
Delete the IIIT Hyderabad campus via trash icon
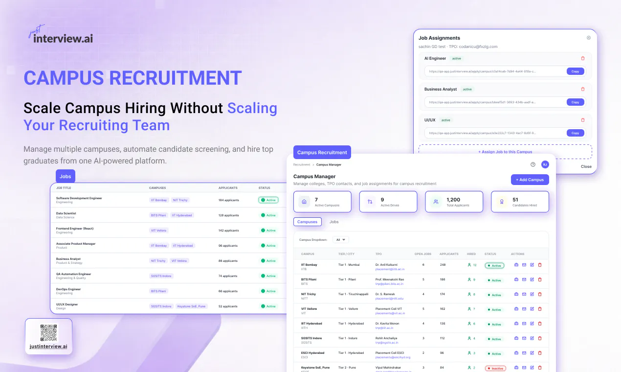pyautogui.click(x=540, y=324)
